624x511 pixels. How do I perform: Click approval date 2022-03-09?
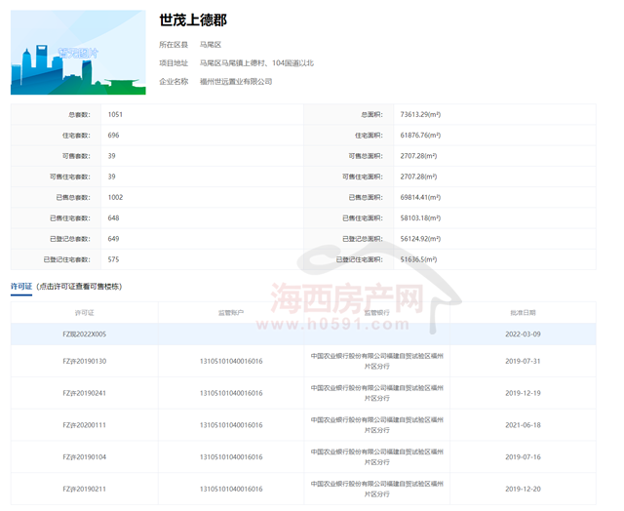coord(523,334)
